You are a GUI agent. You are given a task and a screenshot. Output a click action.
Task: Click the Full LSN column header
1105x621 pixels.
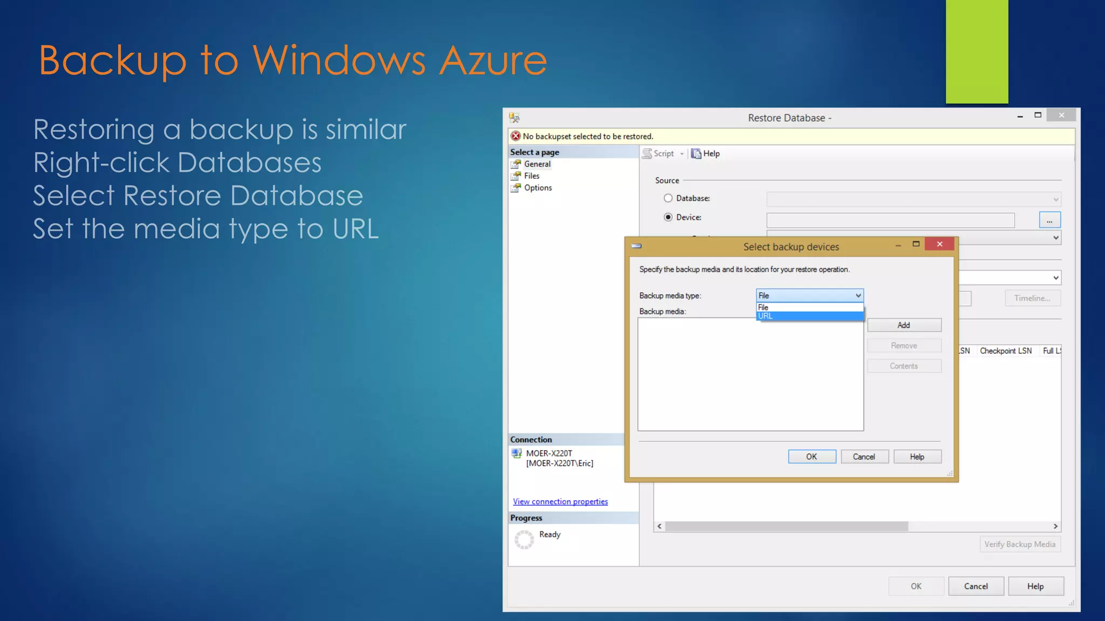[x=1052, y=351]
